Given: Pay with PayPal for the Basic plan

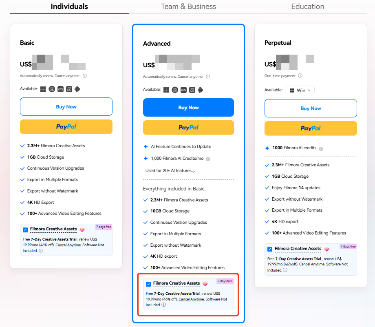Looking at the screenshot, I should point(66,127).
